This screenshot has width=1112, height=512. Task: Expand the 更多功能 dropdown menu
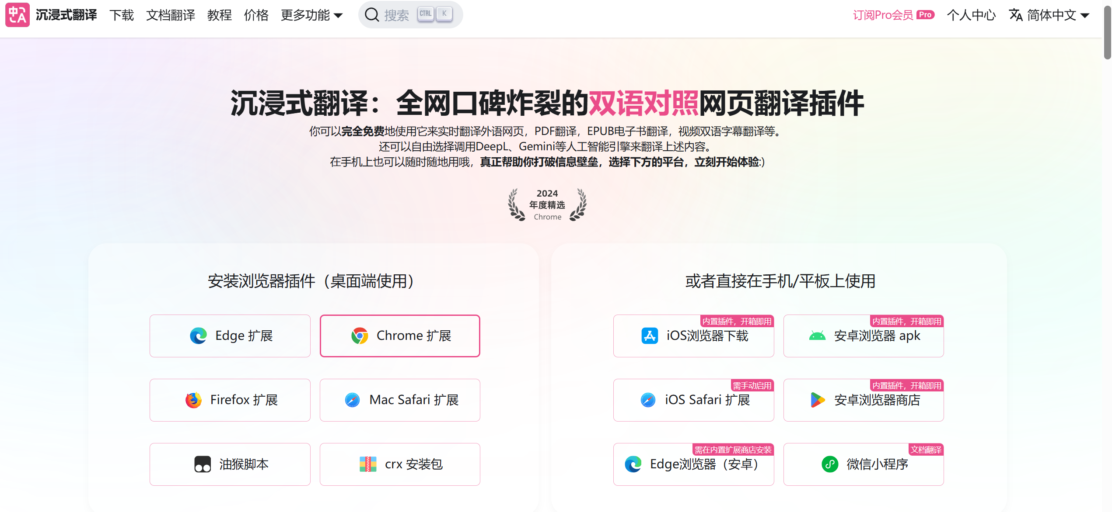click(x=311, y=15)
